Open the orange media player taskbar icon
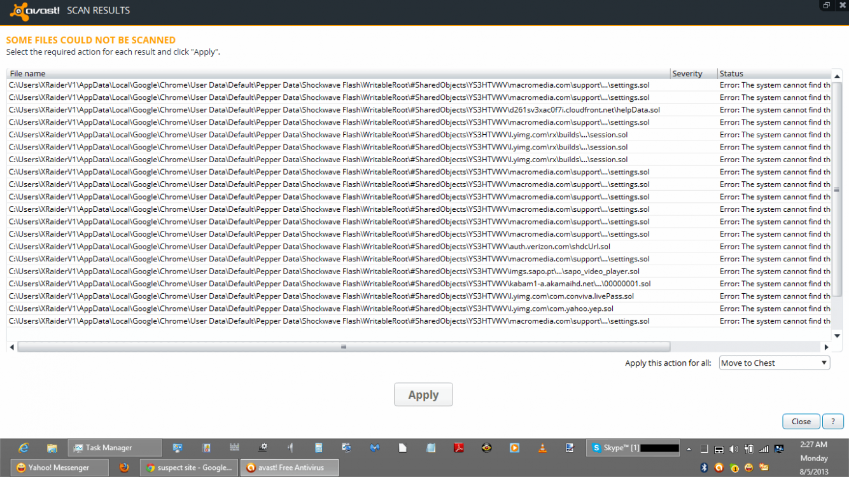The image size is (849, 477). 515,448
